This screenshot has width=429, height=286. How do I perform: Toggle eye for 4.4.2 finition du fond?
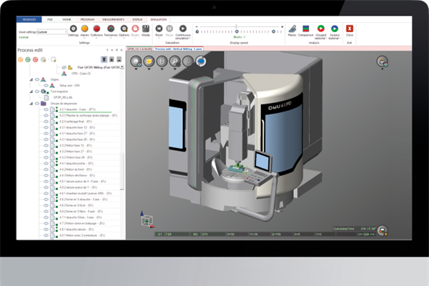point(46,169)
